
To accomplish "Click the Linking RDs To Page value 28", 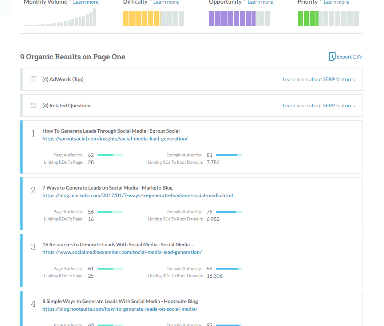I will pyautogui.click(x=91, y=163).
